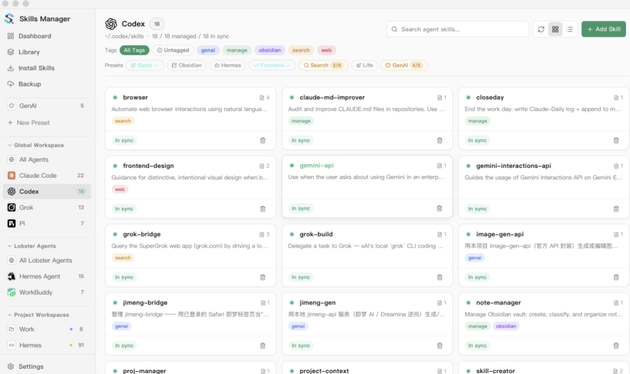The image size is (630, 374).
Task: Open the Backup page
Action: coord(47,84)
